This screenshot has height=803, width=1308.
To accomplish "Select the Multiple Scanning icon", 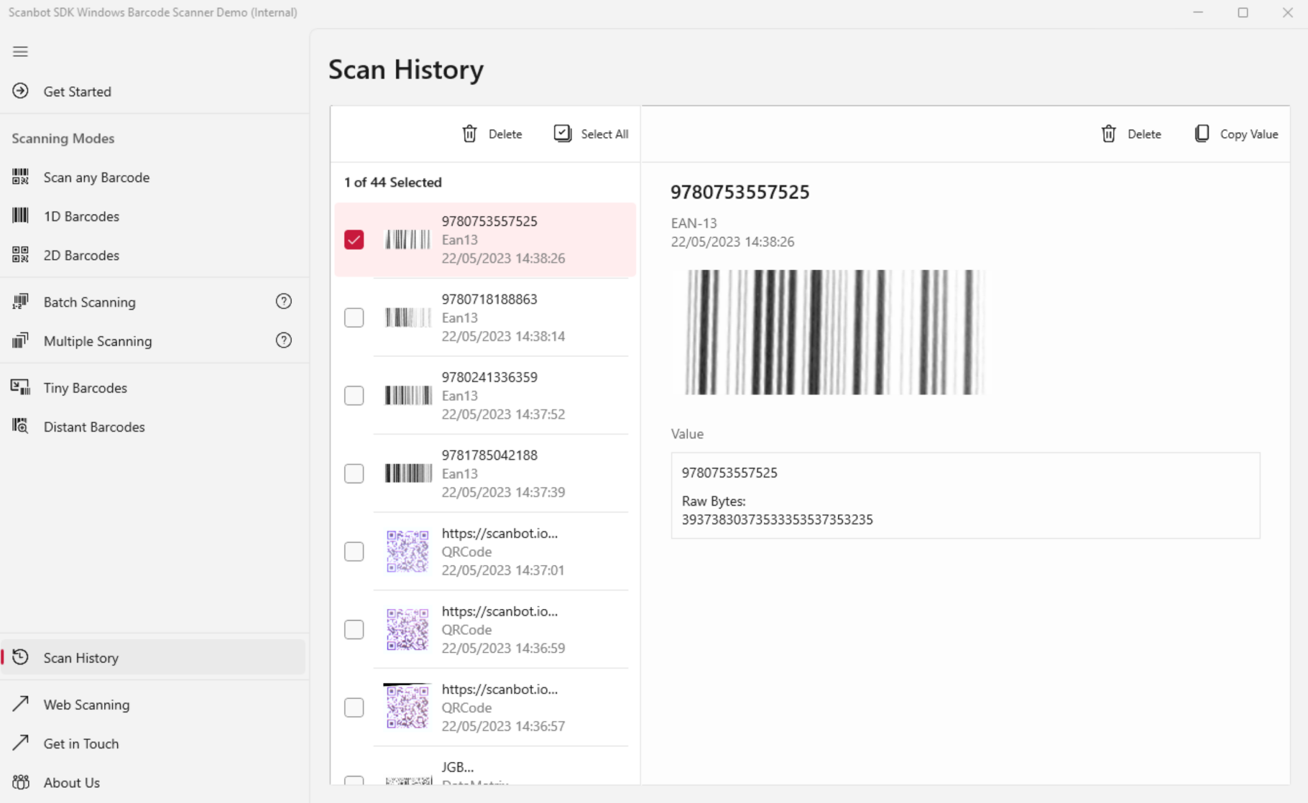I will coord(20,340).
